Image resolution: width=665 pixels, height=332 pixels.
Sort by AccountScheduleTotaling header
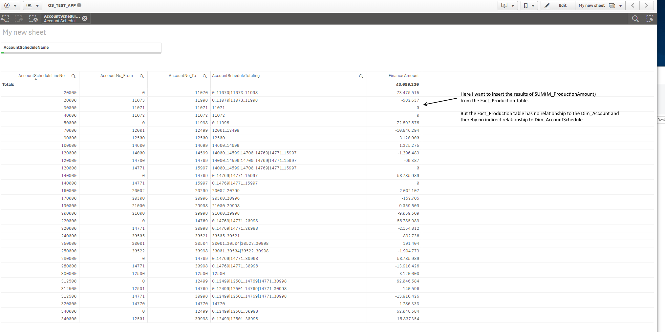pos(236,76)
